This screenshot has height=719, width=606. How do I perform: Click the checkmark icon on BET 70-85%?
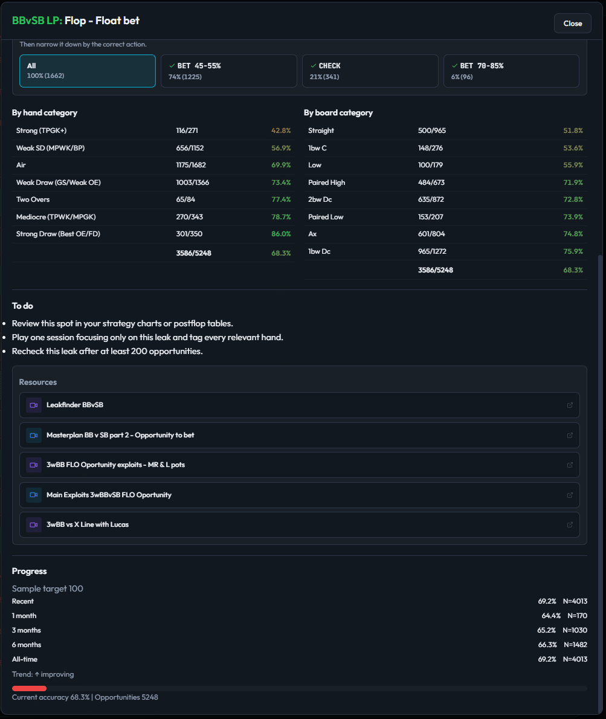pos(454,66)
